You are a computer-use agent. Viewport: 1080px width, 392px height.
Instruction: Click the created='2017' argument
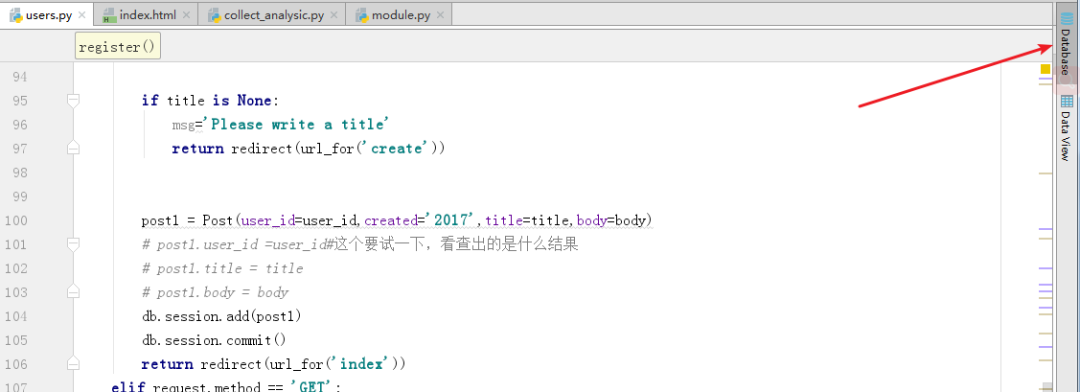(x=422, y=220)
